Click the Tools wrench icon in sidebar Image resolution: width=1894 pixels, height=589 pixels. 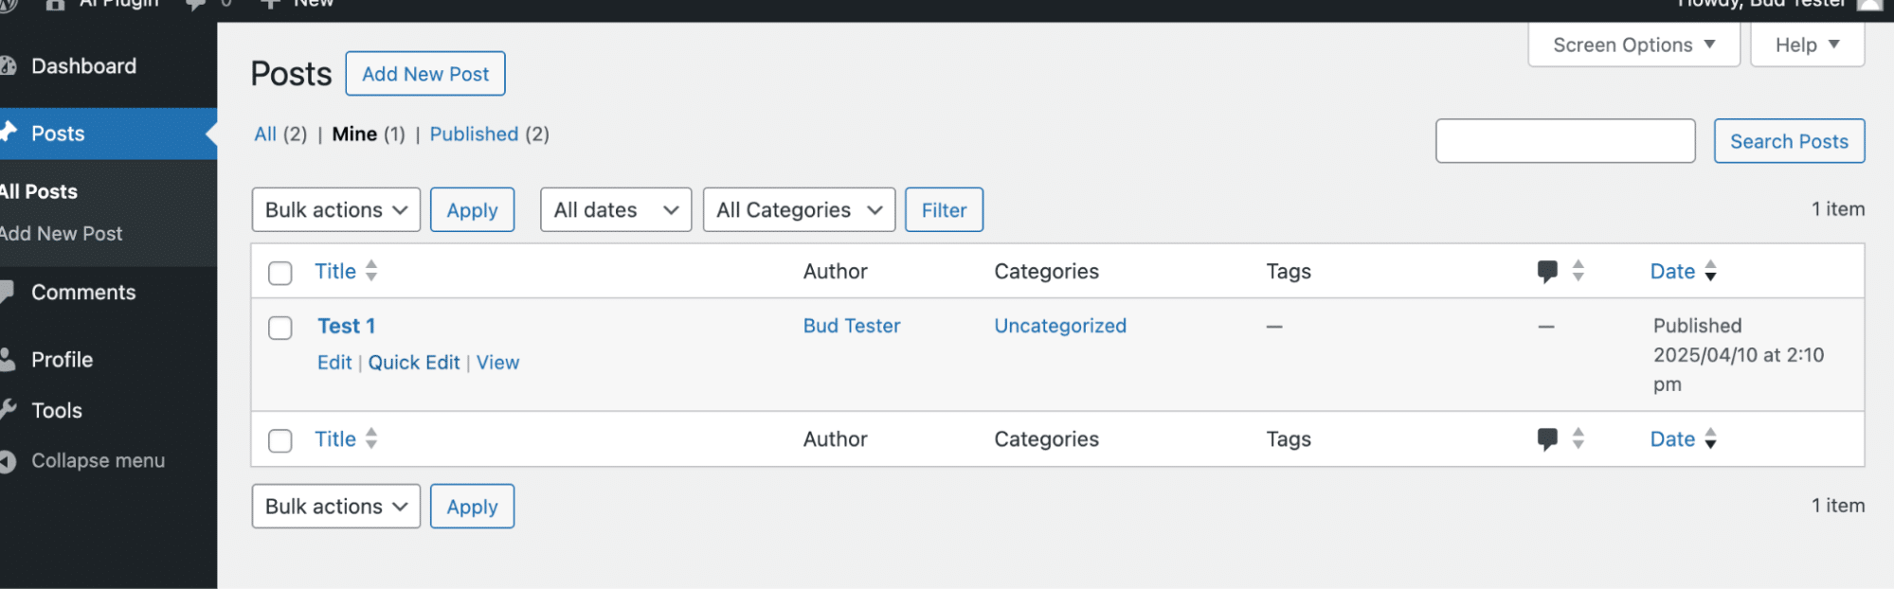8,410
